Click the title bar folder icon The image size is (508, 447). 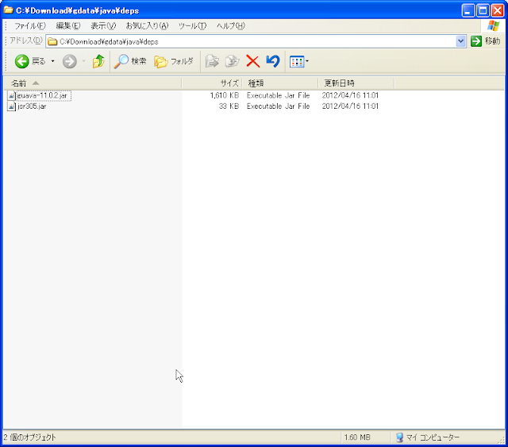[8, 10]
